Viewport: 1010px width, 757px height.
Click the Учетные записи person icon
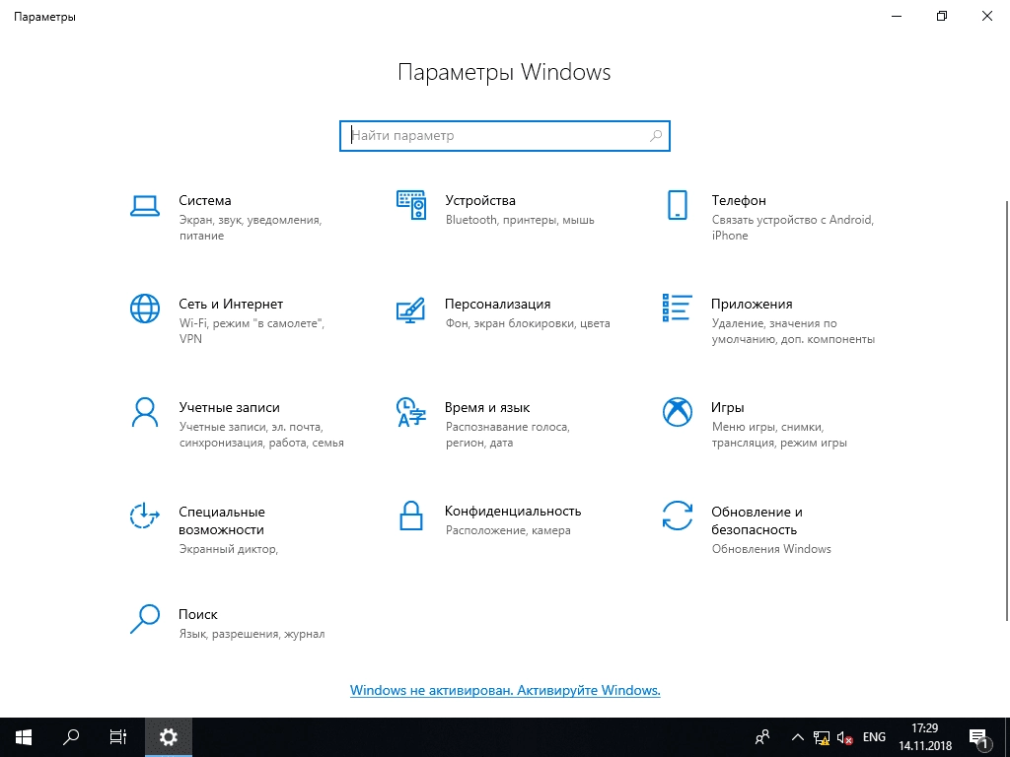tap(145, 413)
